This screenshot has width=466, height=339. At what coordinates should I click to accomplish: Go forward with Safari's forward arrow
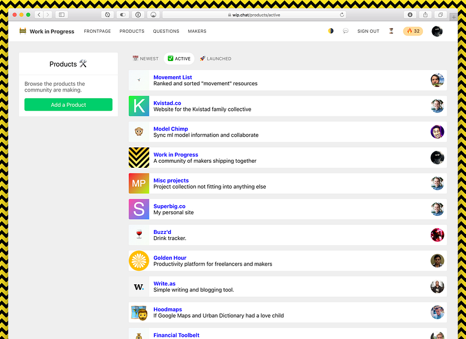pos(48,15)
